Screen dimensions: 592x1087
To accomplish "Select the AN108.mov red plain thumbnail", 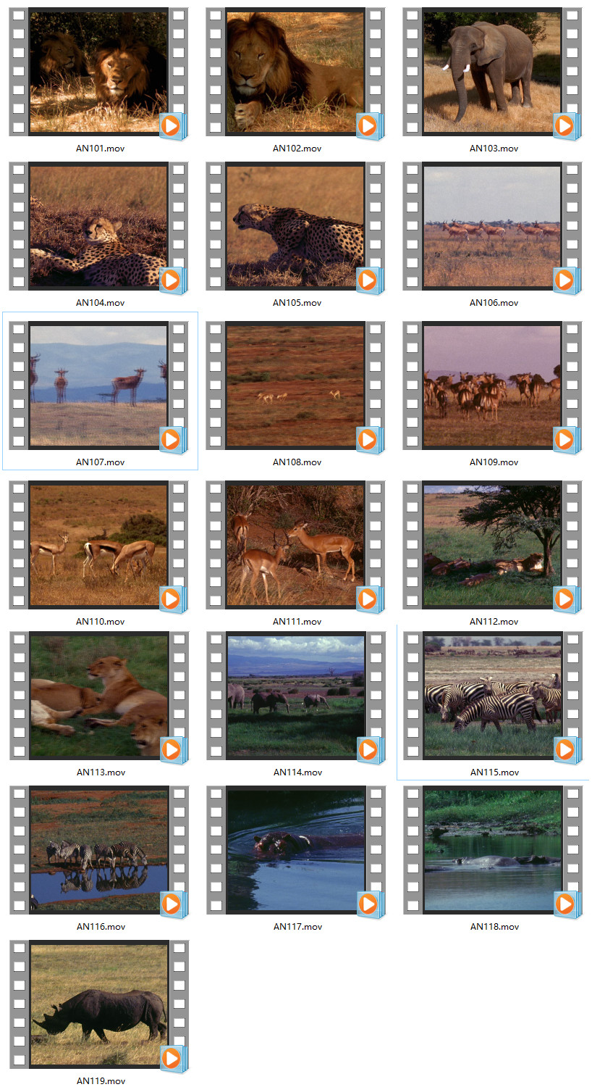I will point(295,385).
